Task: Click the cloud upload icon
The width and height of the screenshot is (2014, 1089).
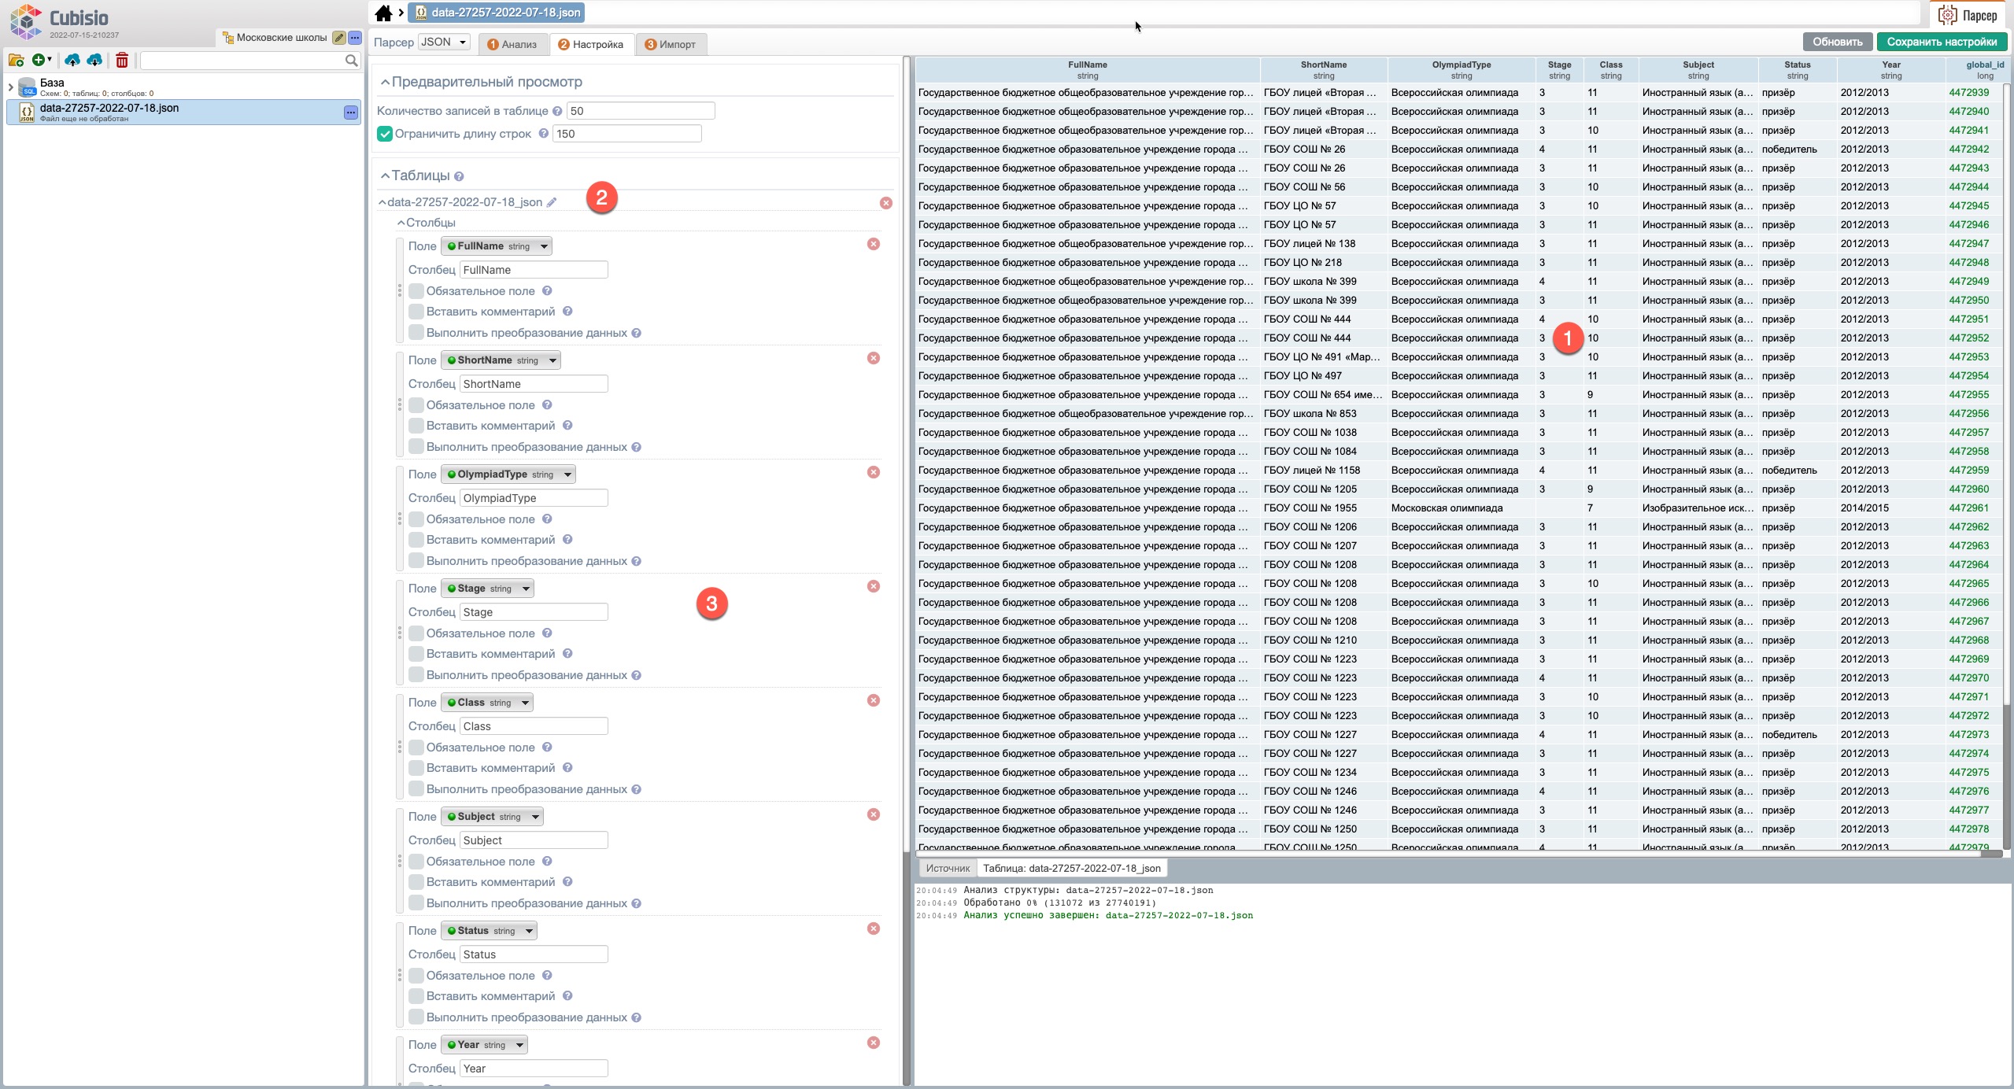Action: (72, 61)
